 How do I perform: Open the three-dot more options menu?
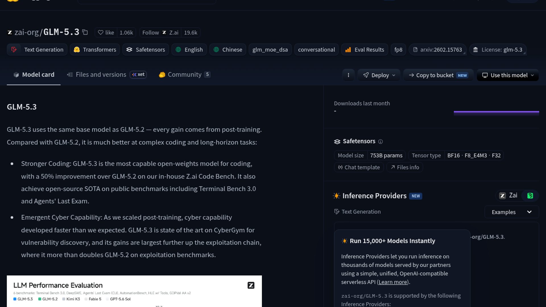[348, 75]
